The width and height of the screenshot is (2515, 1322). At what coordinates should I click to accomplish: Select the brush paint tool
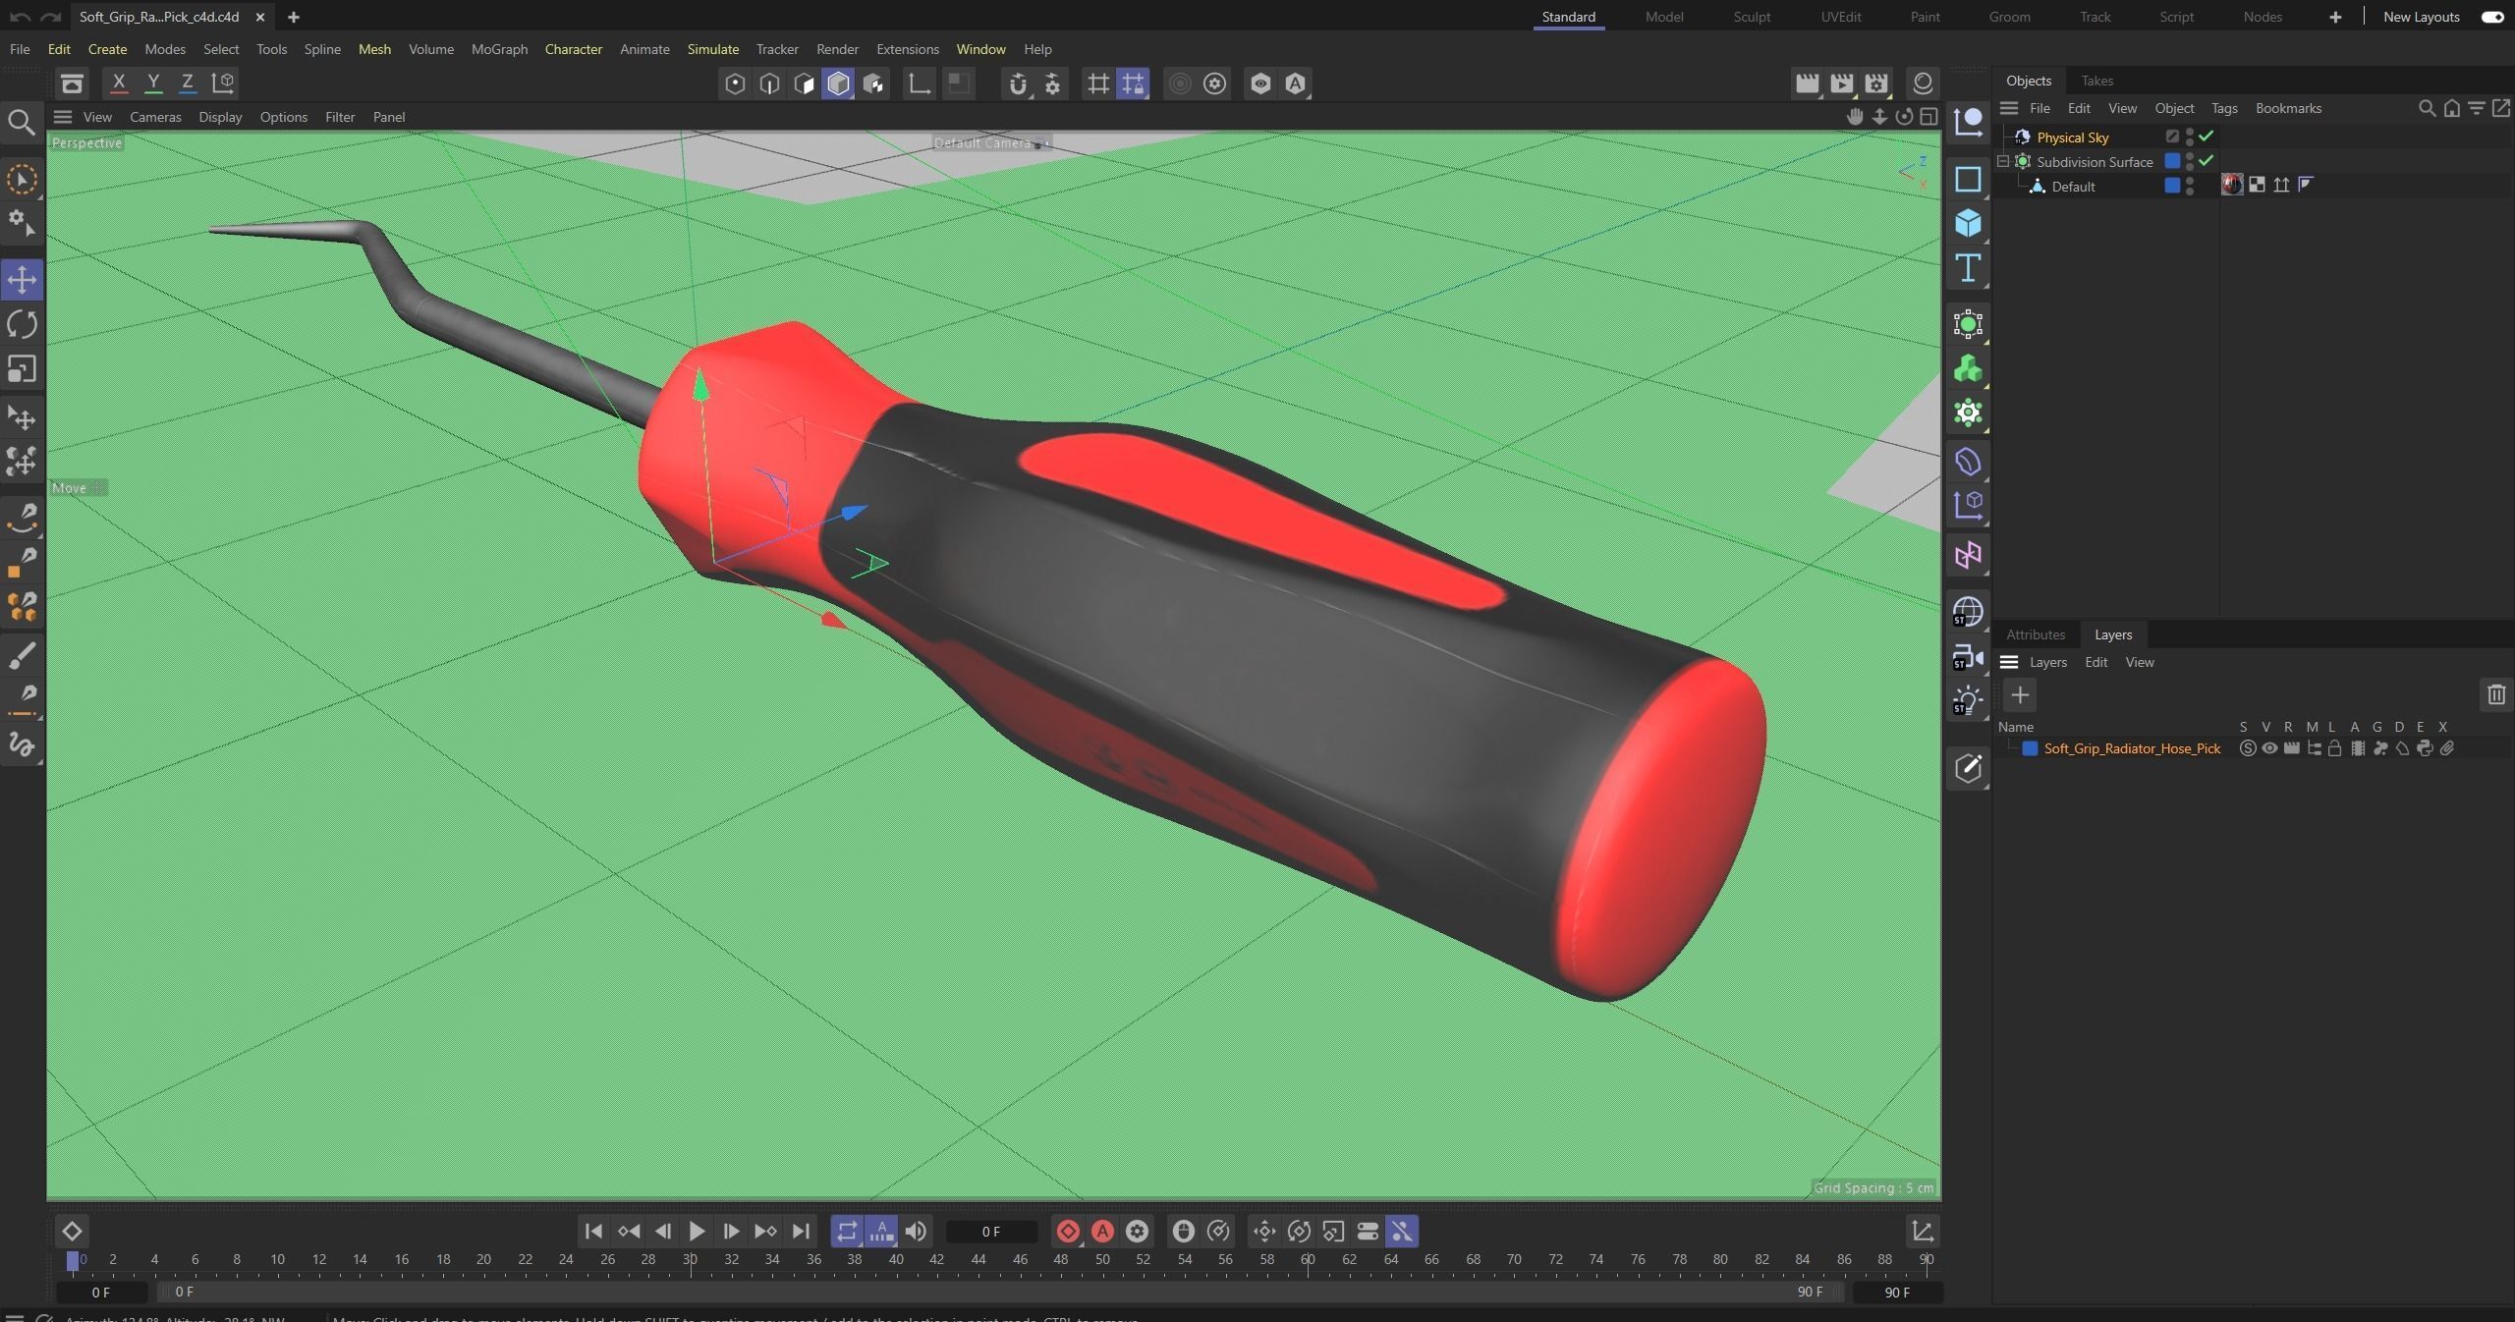coord(22,655)
